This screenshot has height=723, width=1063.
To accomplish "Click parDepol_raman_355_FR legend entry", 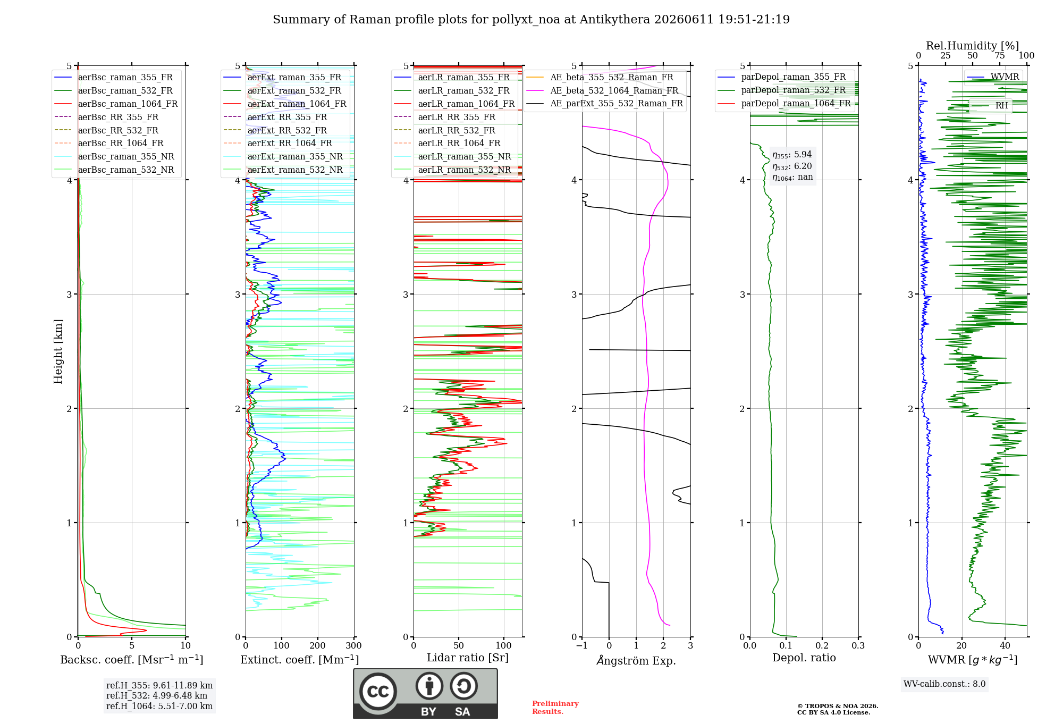I will coord(782,77).
